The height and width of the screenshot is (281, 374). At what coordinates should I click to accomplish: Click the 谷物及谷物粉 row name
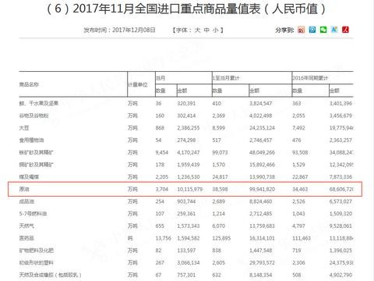pos(34,116)
